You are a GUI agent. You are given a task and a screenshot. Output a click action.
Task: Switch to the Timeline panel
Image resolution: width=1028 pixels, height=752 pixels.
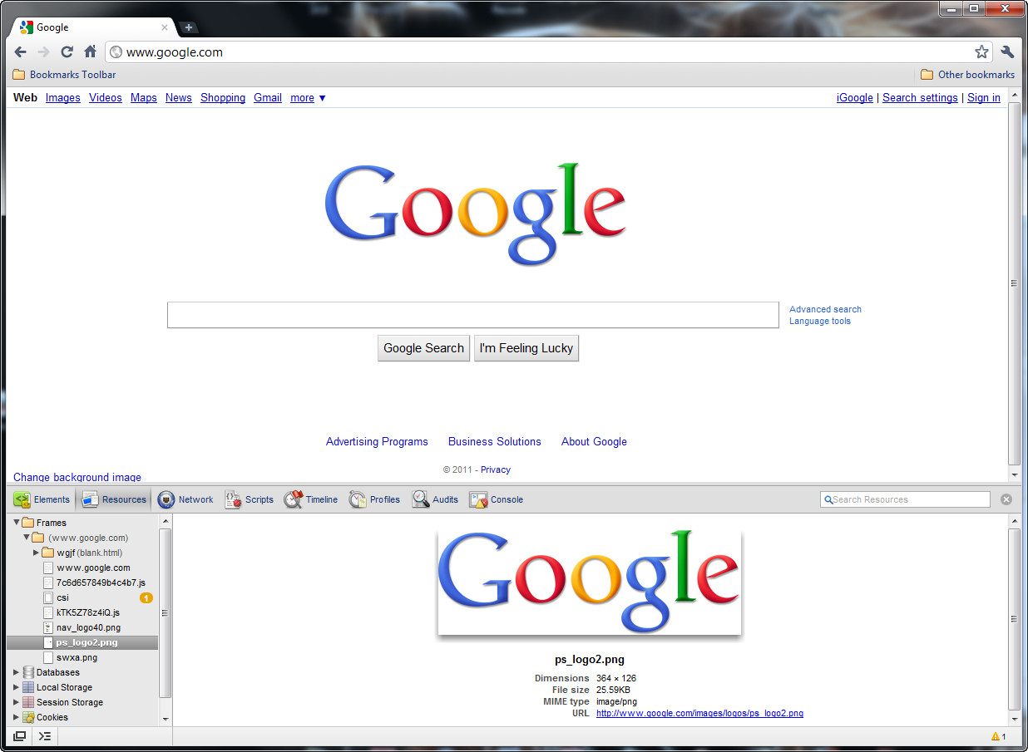[x=311, y=499]
